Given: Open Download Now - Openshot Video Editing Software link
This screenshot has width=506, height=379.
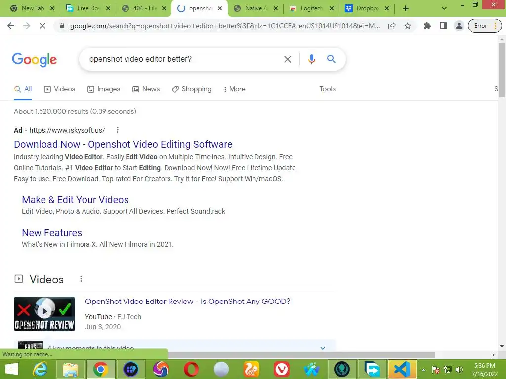Looking at the screenshot, I should point(123,144).
